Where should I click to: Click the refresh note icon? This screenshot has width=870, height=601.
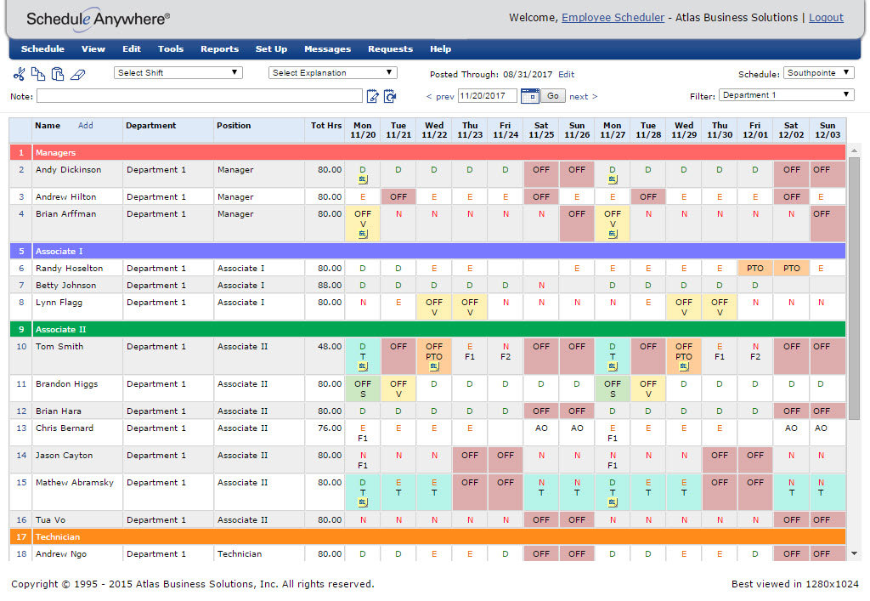coord(391,96)
